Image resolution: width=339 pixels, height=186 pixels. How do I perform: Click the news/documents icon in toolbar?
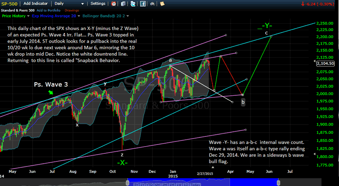point(122,3)
